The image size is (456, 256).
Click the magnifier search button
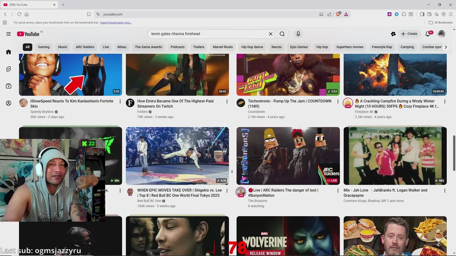click(x=282, y=34)
